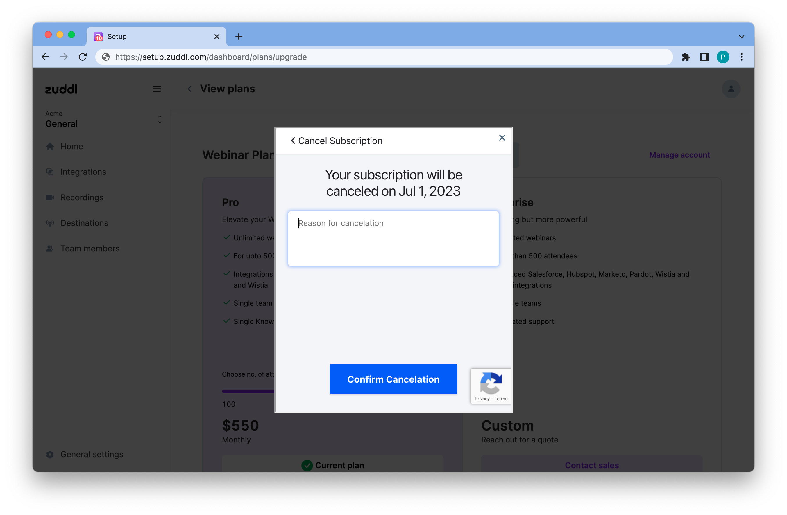The width and height of the screenshot is (787, 515).
Task: Click the reCAPTCHA badge logo
Action: 491,383
